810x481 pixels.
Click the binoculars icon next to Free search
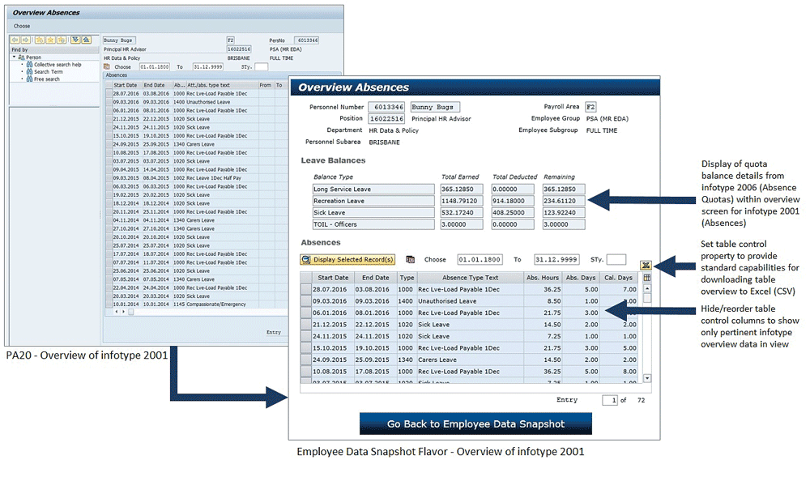click(x=29, y=79)
